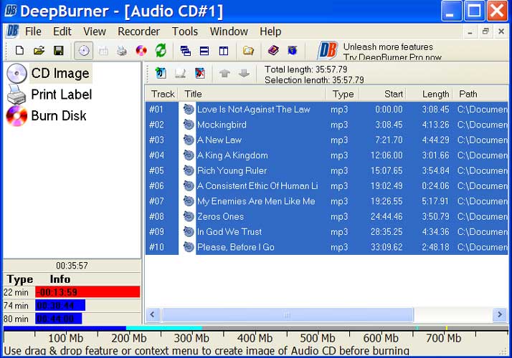
Task: Open the Recorder menu
Action: [x=138, y=32]
